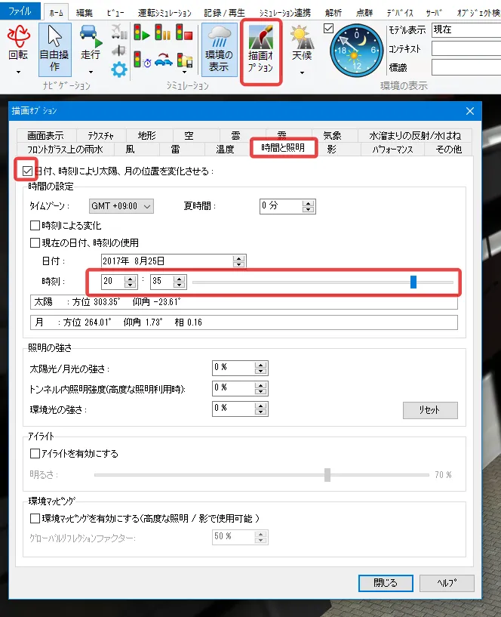
Task: Open the 描画オプション drawing options tool
Action: click(261, 51)
